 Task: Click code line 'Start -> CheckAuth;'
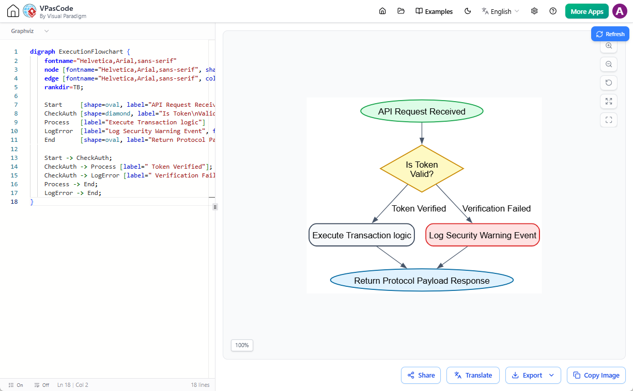(78, 158)
